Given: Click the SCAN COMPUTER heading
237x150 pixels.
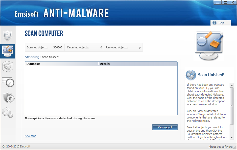Looking at the screenshot, I should (44, 34).
